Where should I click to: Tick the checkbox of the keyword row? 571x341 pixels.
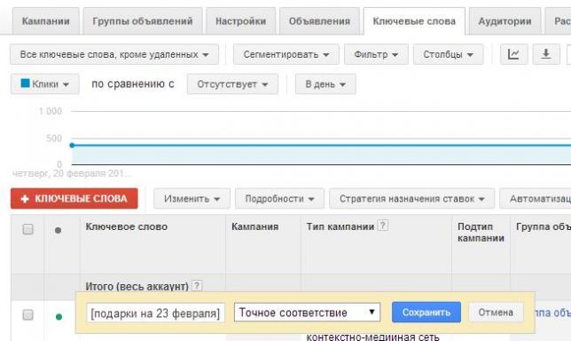(28, 314)
